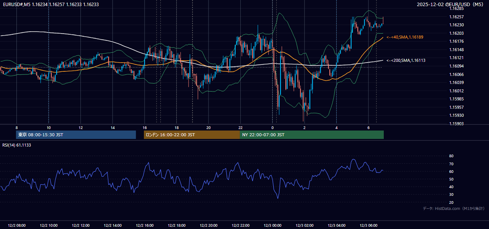Click price axis label 1.15930
This screenshot has width=489, height=229.
(456, 115)
